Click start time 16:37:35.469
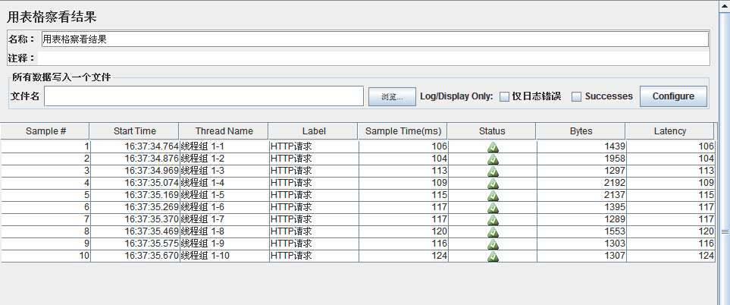 tap(152, 231)
